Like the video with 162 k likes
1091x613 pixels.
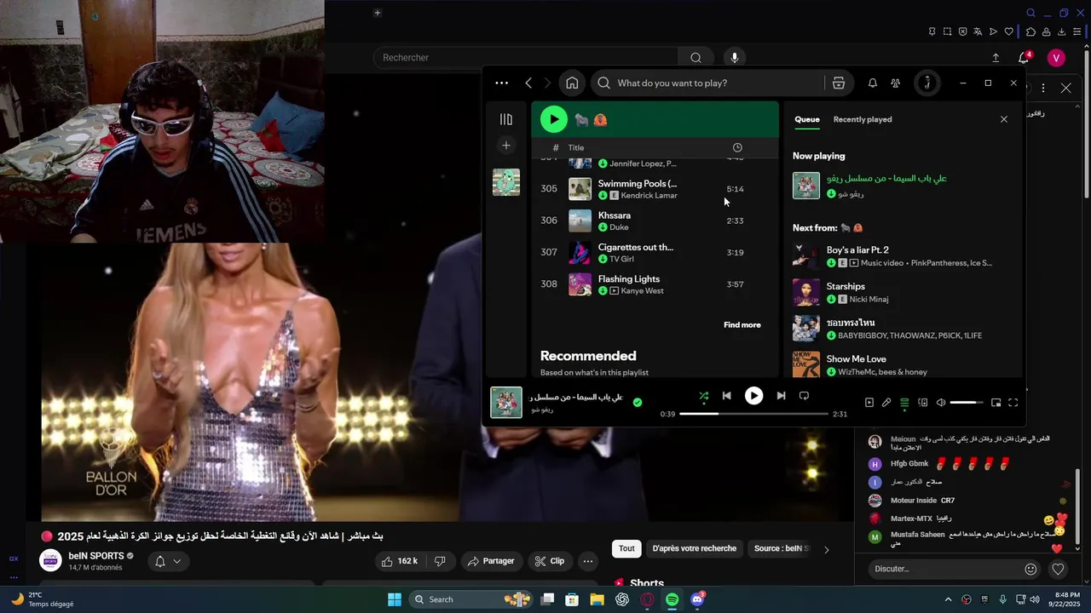399,561
